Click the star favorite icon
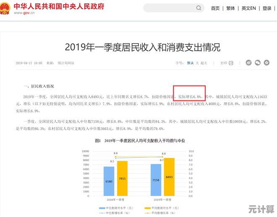 [x=267, y=63]
